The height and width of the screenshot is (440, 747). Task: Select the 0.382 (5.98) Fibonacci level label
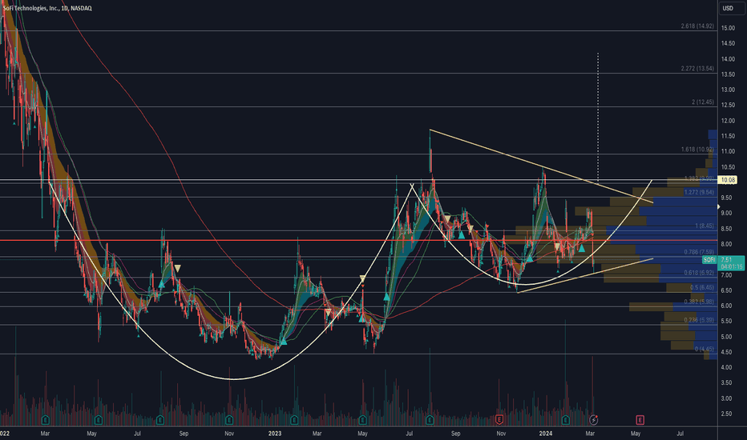click(699, 302)
